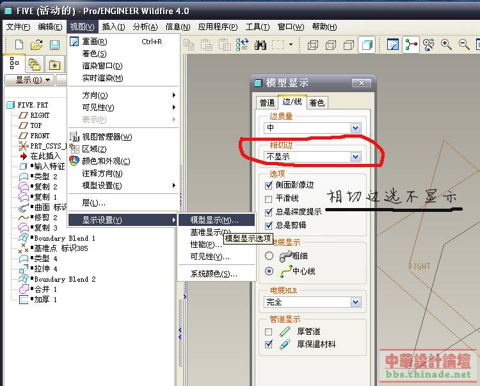Choose 层(L) in the View menu
Image resolution: width=480 pixels, height=386 pixels.
click(x=93, y=203)
